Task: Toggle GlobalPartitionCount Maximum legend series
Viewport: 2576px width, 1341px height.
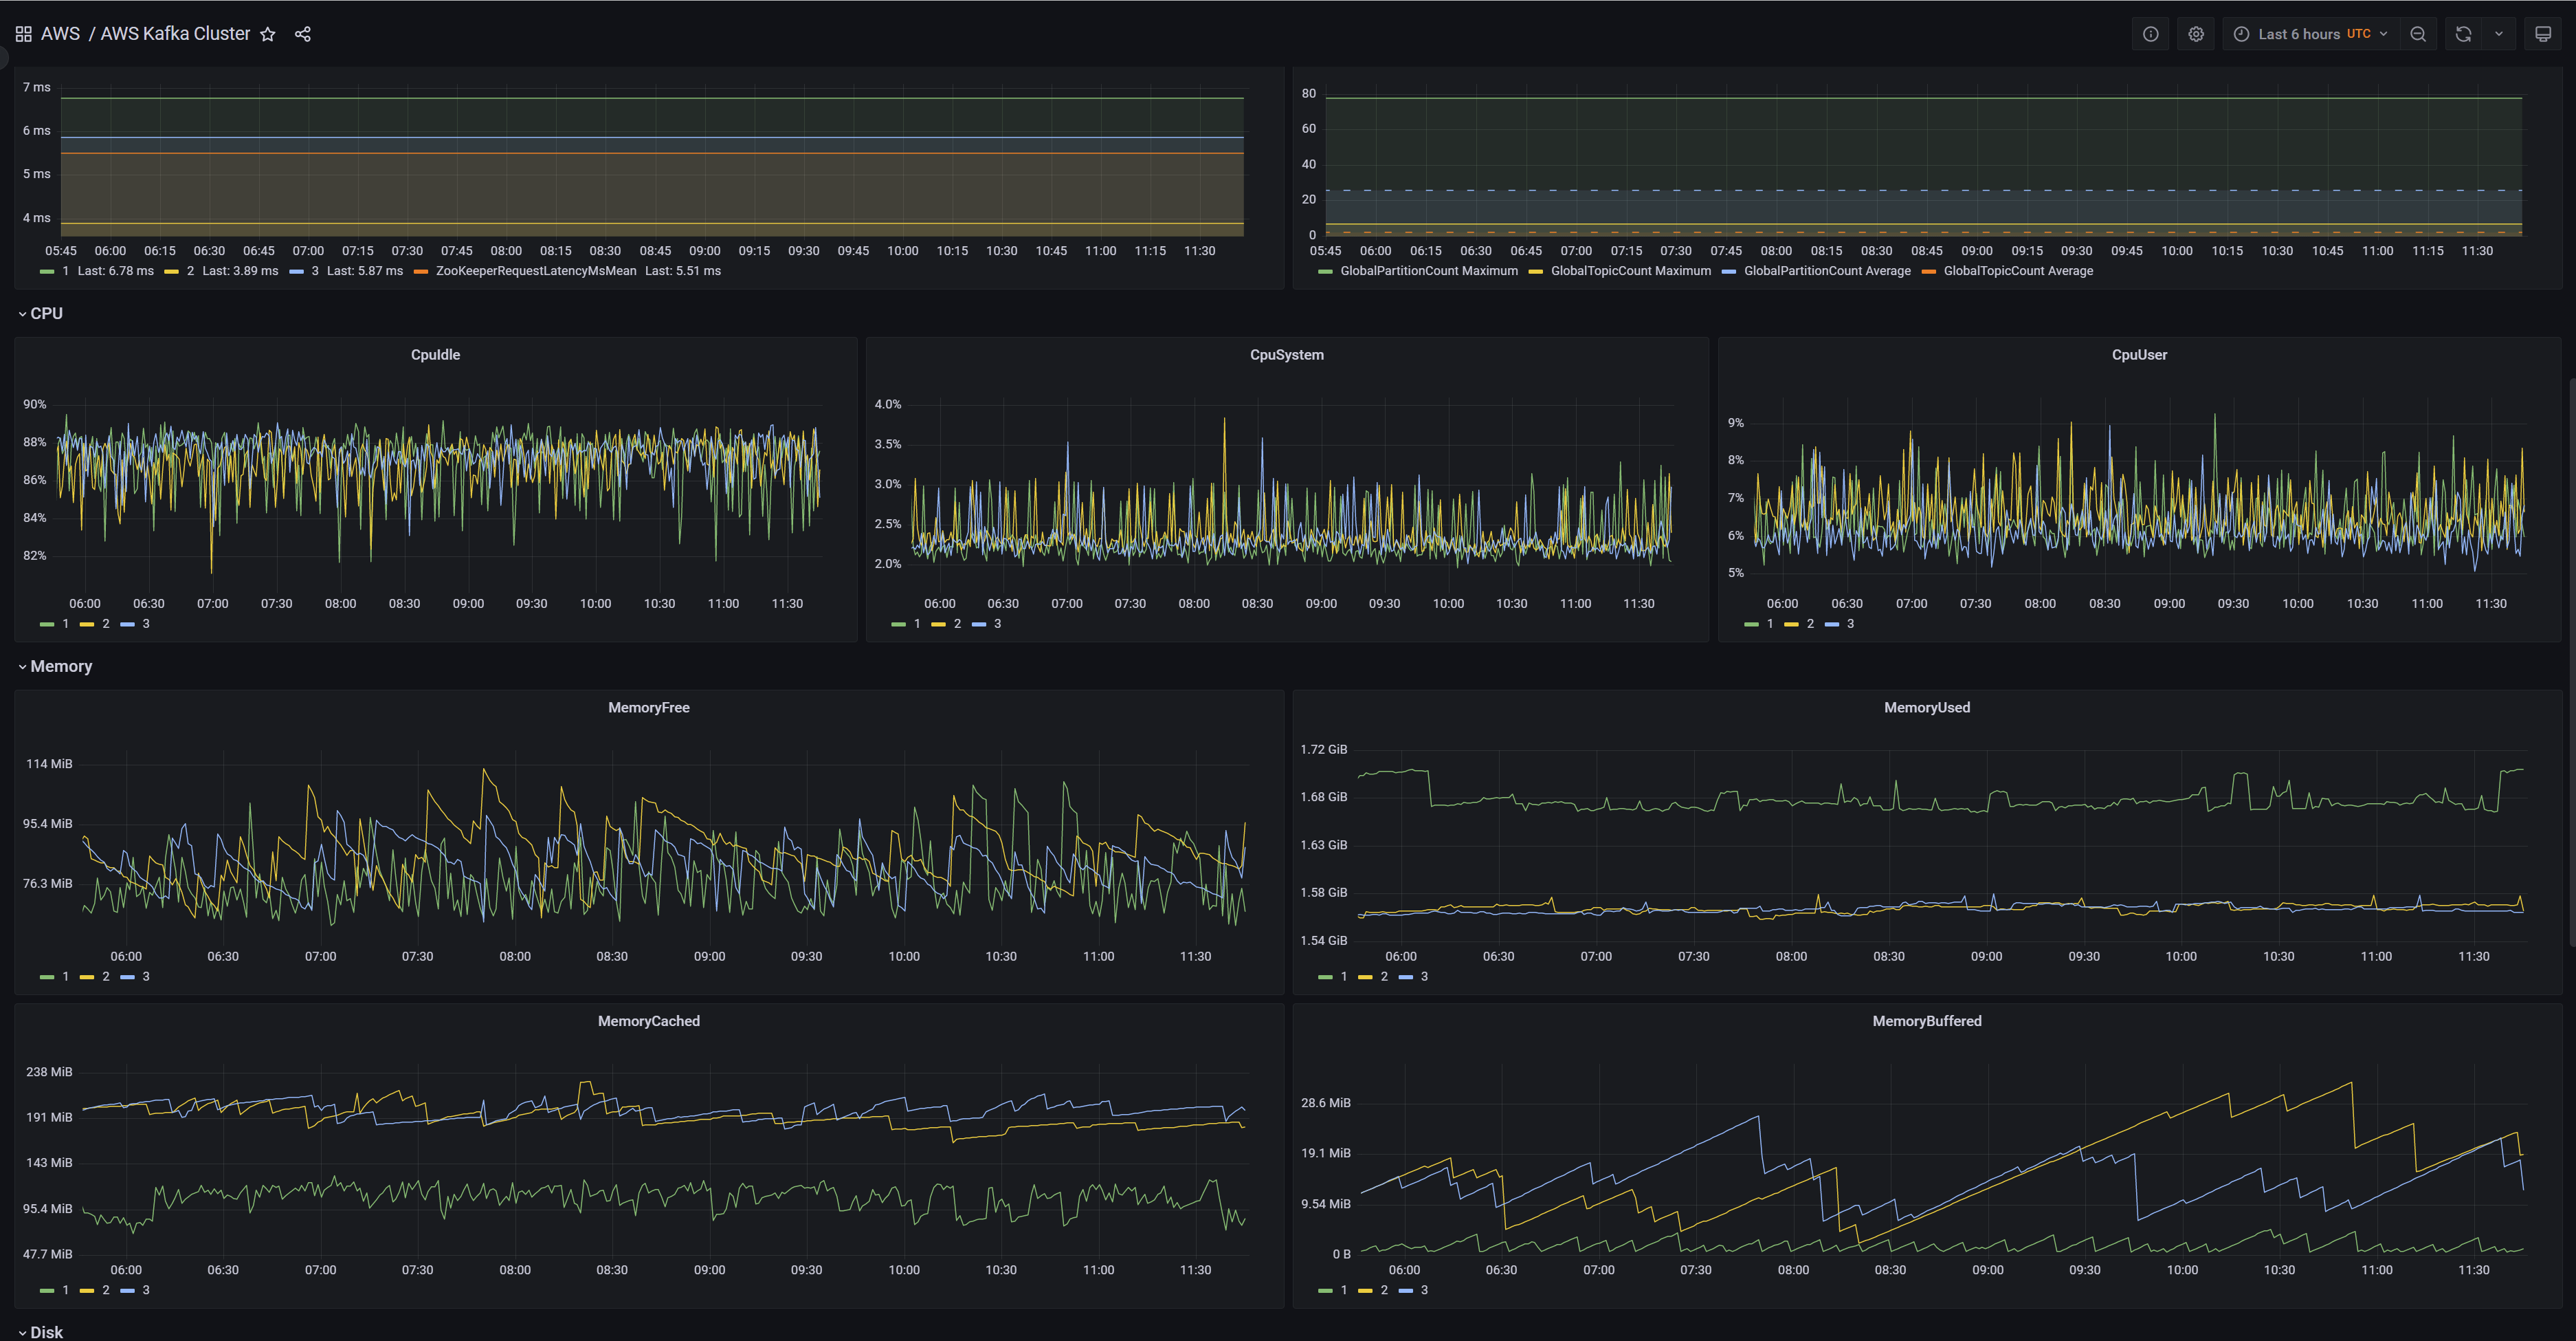Action: pyautogui.click(x=1428, y=271)
